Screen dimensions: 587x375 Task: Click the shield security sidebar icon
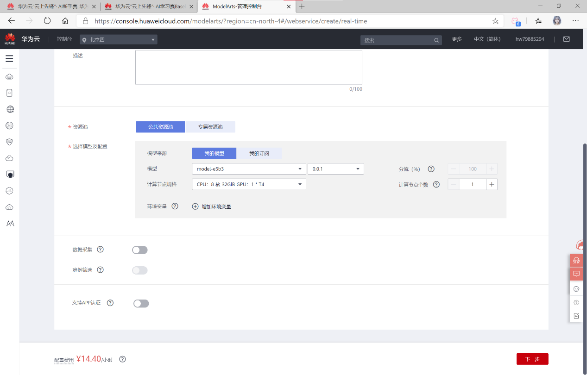[x=9, y=142]
